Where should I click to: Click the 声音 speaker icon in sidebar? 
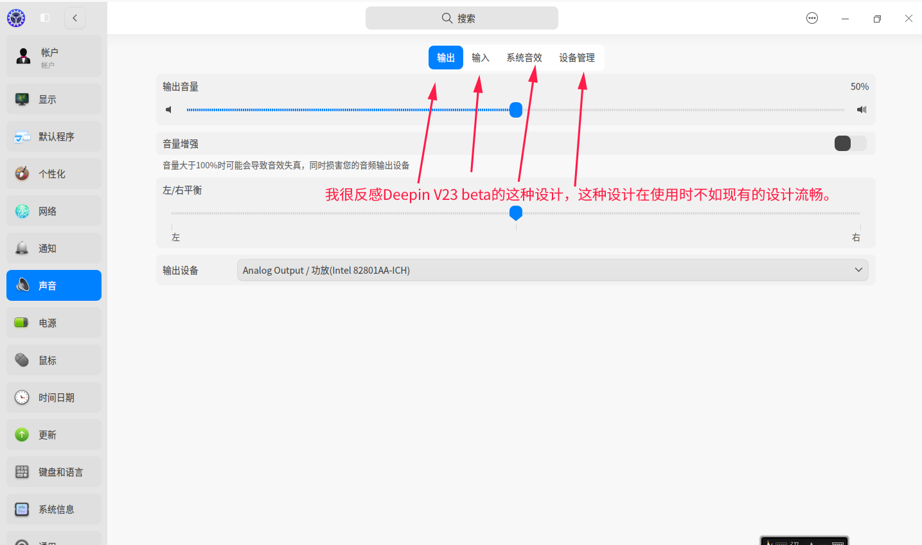point(22,285)
